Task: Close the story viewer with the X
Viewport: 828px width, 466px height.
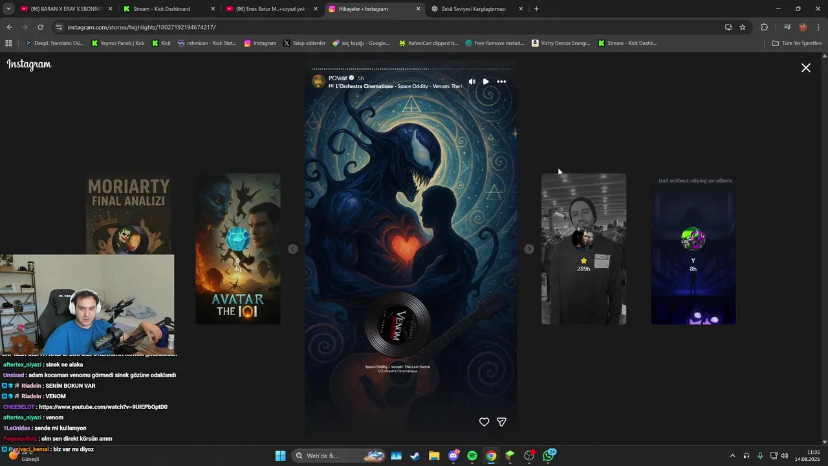Action: [806, 68]
